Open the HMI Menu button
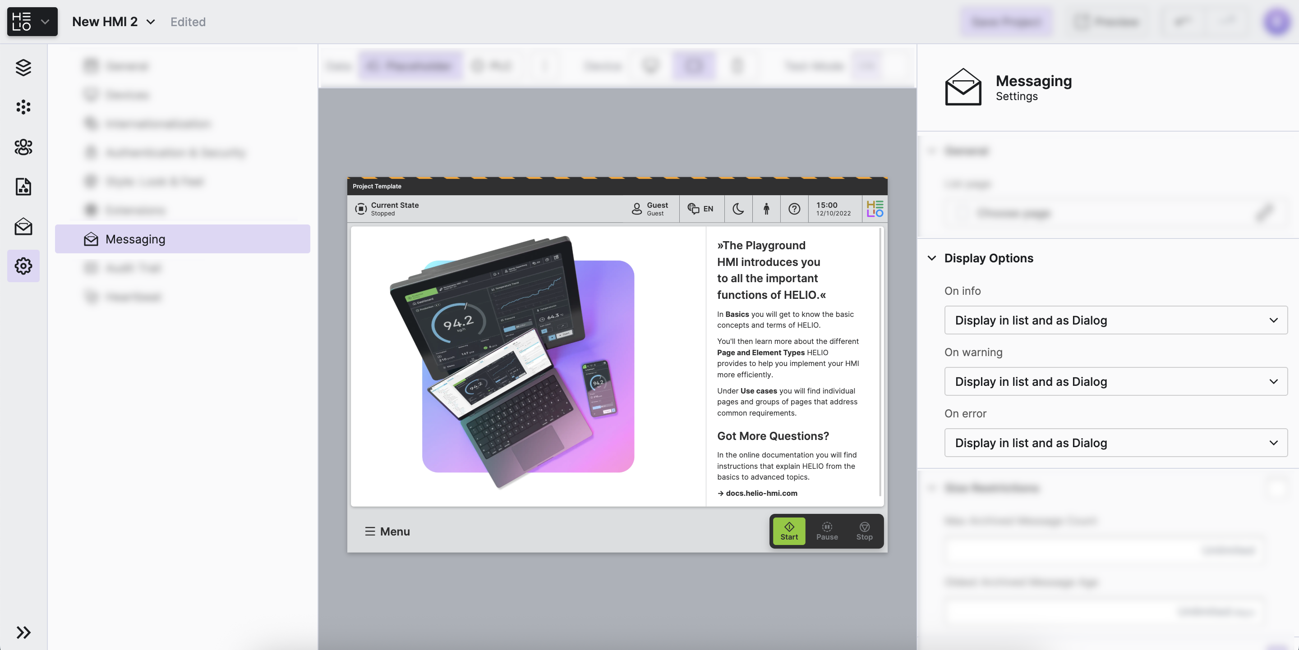The image size is (1299, 650). coord(387,531)
